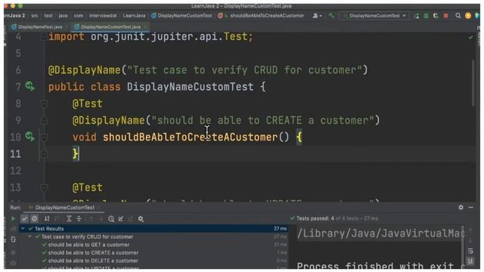Image resolution: width=484 pixels, height=272 pixels.
Task: Select DisplayNameCustomTest tab in Run panel
Action: tap(64, 208)
